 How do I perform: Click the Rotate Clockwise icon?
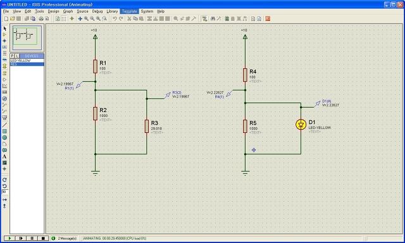point(4,180)
